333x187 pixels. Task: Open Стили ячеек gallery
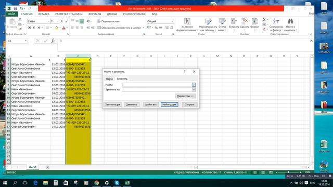point(222,24)
